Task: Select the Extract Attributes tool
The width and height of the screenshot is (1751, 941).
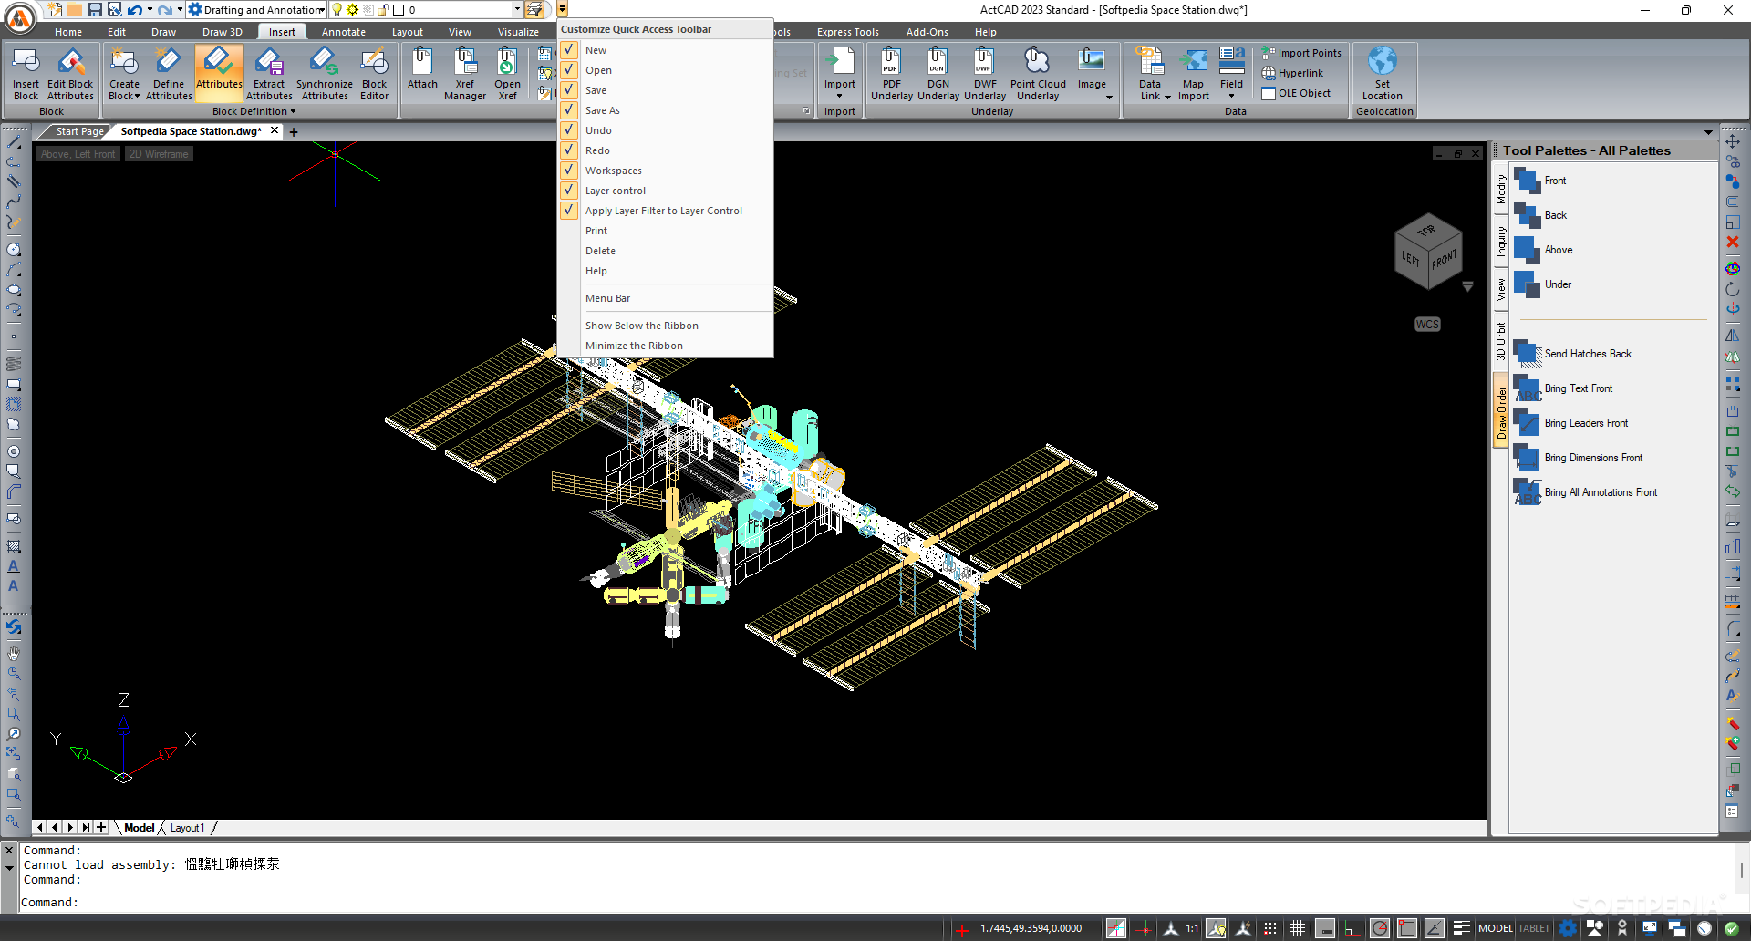Action: point(269,73)
